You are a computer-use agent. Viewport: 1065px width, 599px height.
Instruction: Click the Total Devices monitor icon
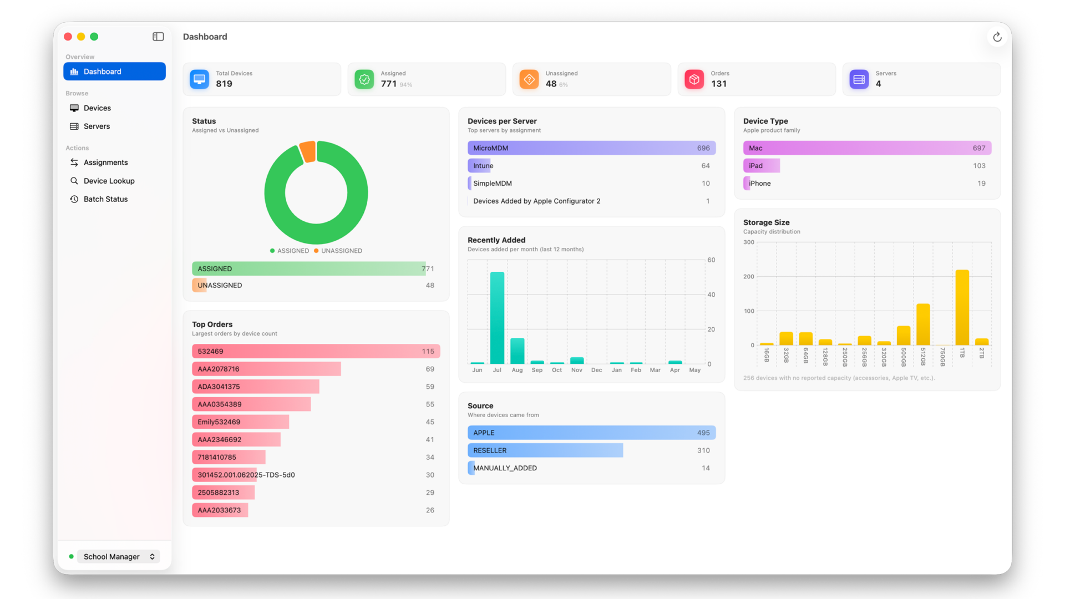click(200, 79)
